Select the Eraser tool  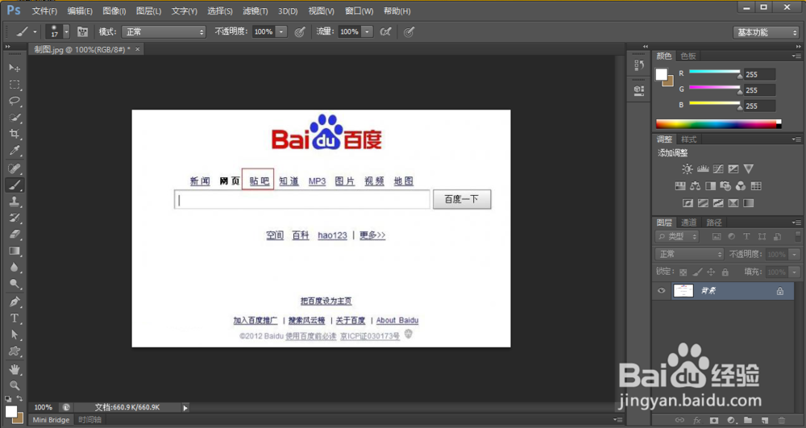click(x=15, y=235)
